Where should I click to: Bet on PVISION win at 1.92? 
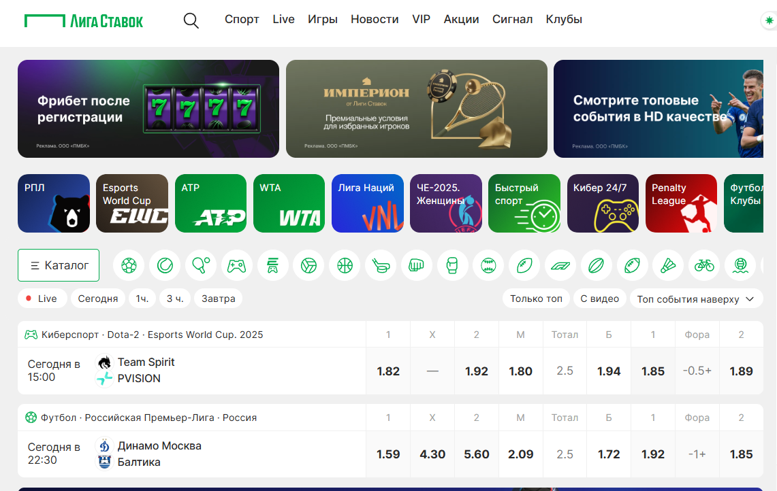coord(476,371)
